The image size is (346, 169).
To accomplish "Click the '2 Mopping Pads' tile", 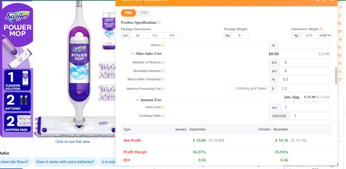I will tap(18, 123).
